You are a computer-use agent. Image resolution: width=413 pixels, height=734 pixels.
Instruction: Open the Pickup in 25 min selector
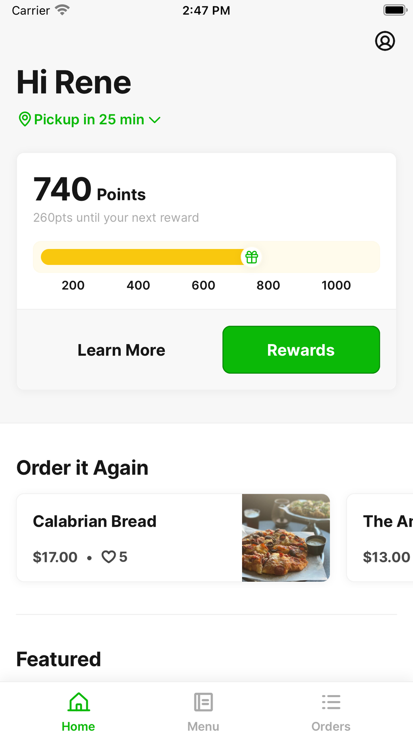tap(89, 119)
